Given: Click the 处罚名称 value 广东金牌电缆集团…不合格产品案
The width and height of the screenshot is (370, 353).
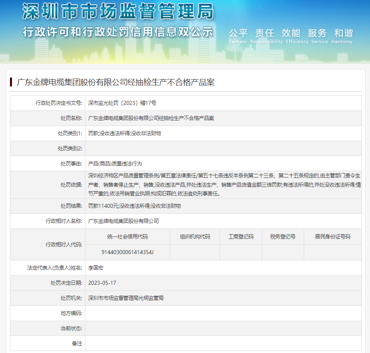Looking at the screenshot, I should pyautogui.click(x=151, y=118).
